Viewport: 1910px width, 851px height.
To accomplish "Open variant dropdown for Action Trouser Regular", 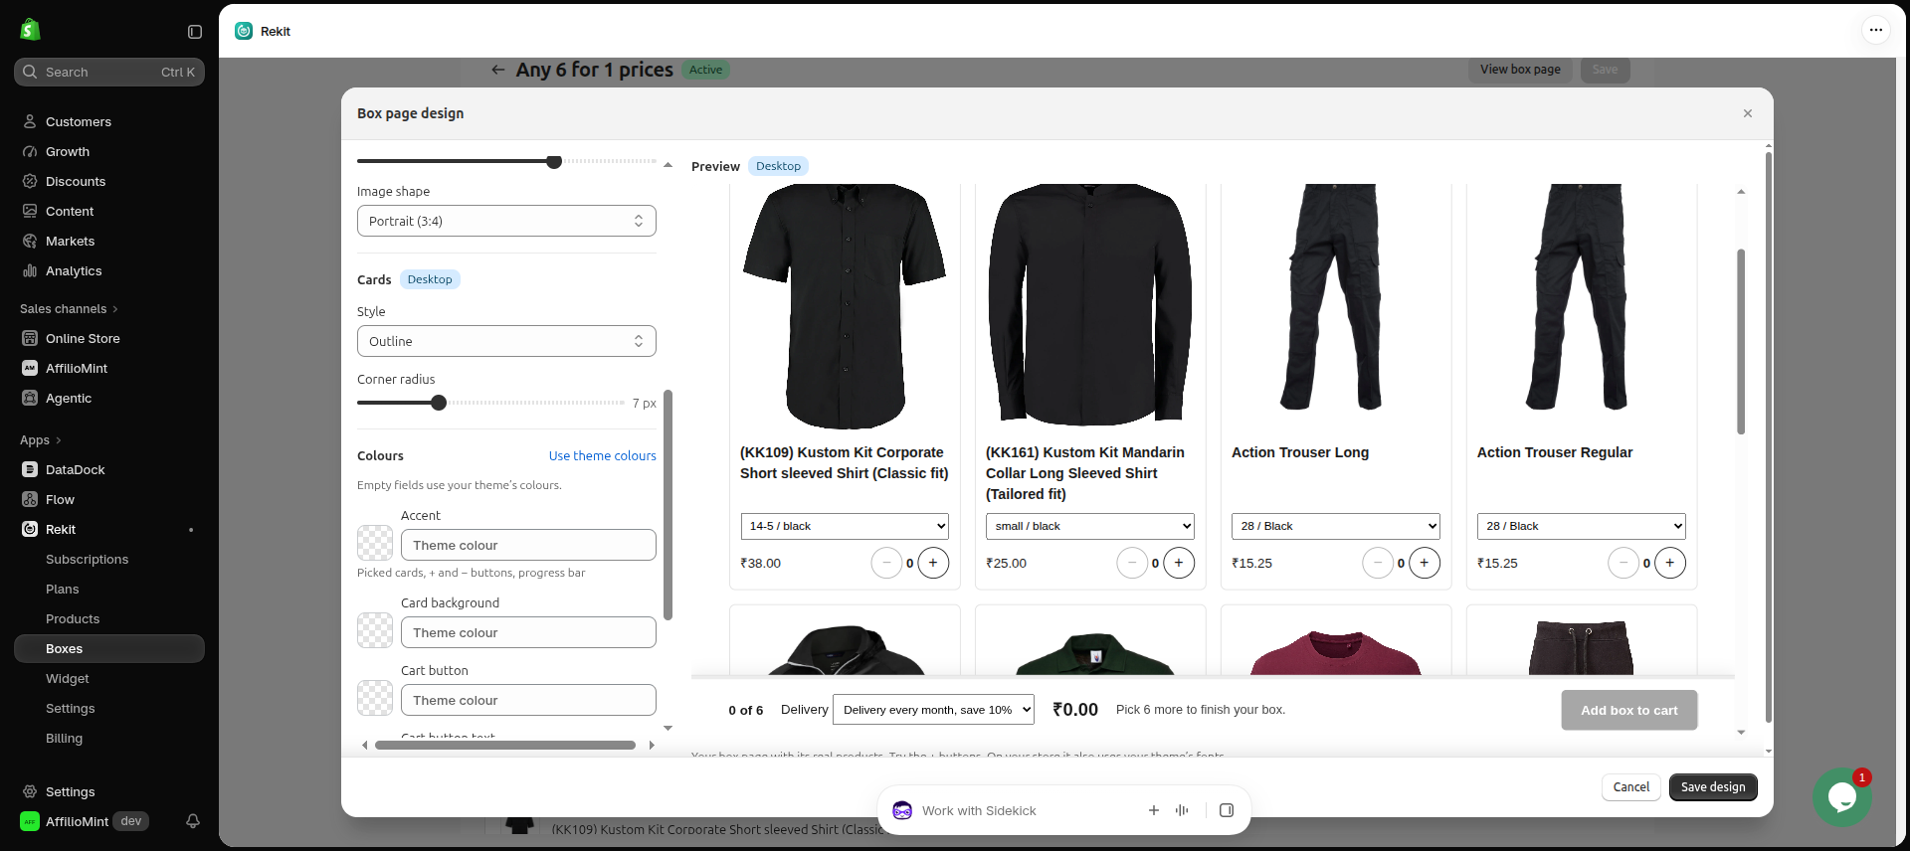I will point(1582,526).
